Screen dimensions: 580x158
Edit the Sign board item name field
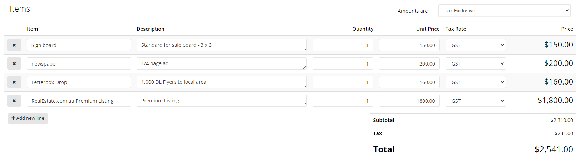point(79,45)
